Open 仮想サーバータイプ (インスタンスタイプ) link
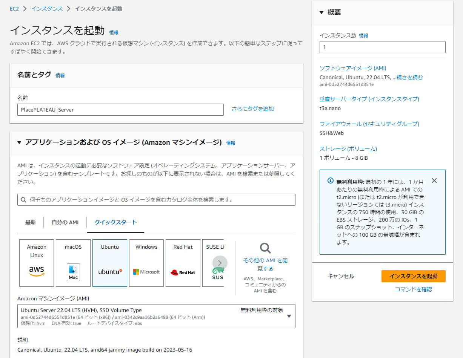Image resolution: width=463 pixels, height=358 pixels. click(x=369, y=99)
